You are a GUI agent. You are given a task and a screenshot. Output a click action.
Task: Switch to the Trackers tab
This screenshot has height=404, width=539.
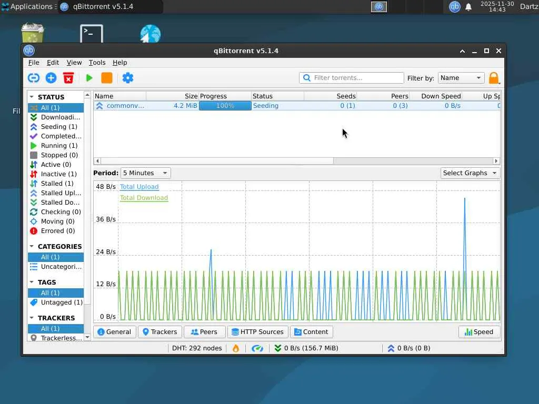point(160,332)
